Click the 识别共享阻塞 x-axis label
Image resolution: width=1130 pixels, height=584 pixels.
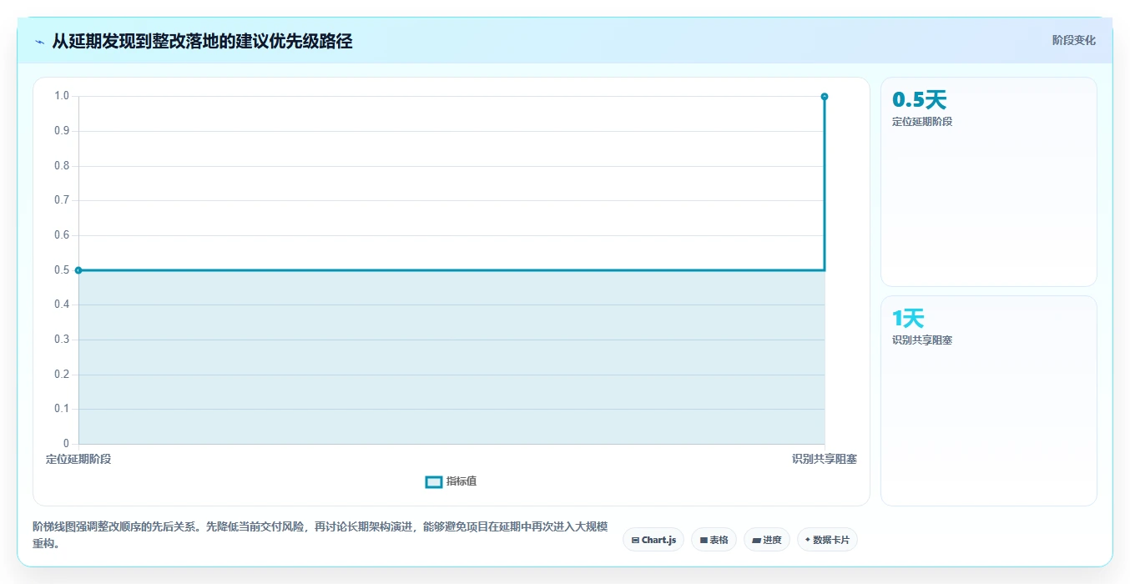click(825, 459)
